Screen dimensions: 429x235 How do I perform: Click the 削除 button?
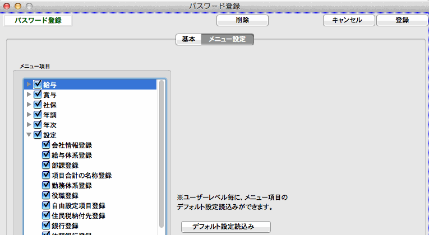pos(242,20)
